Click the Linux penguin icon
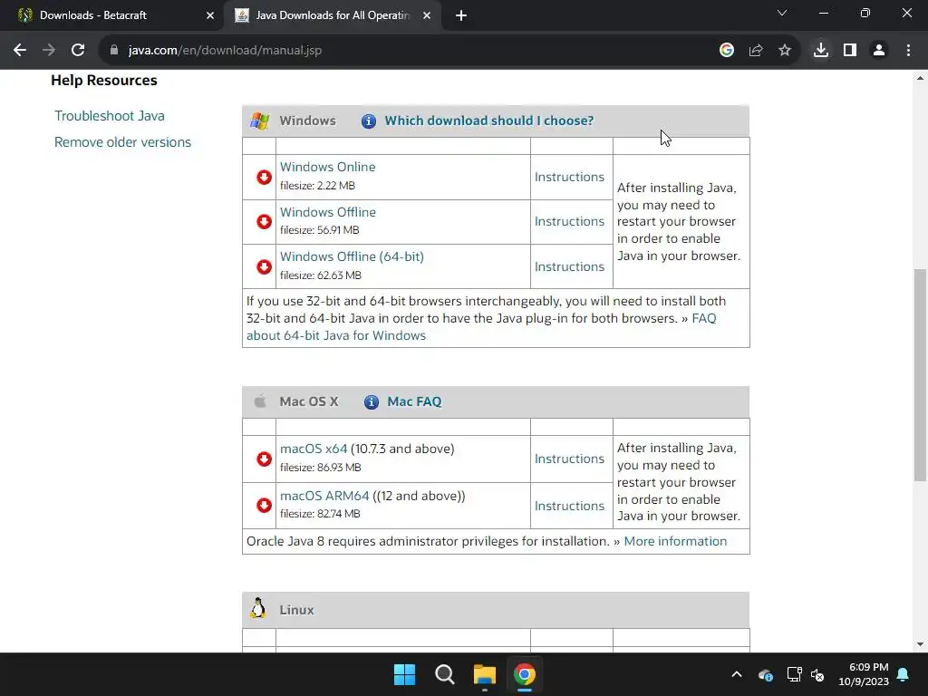 click(x=258, y=608)
